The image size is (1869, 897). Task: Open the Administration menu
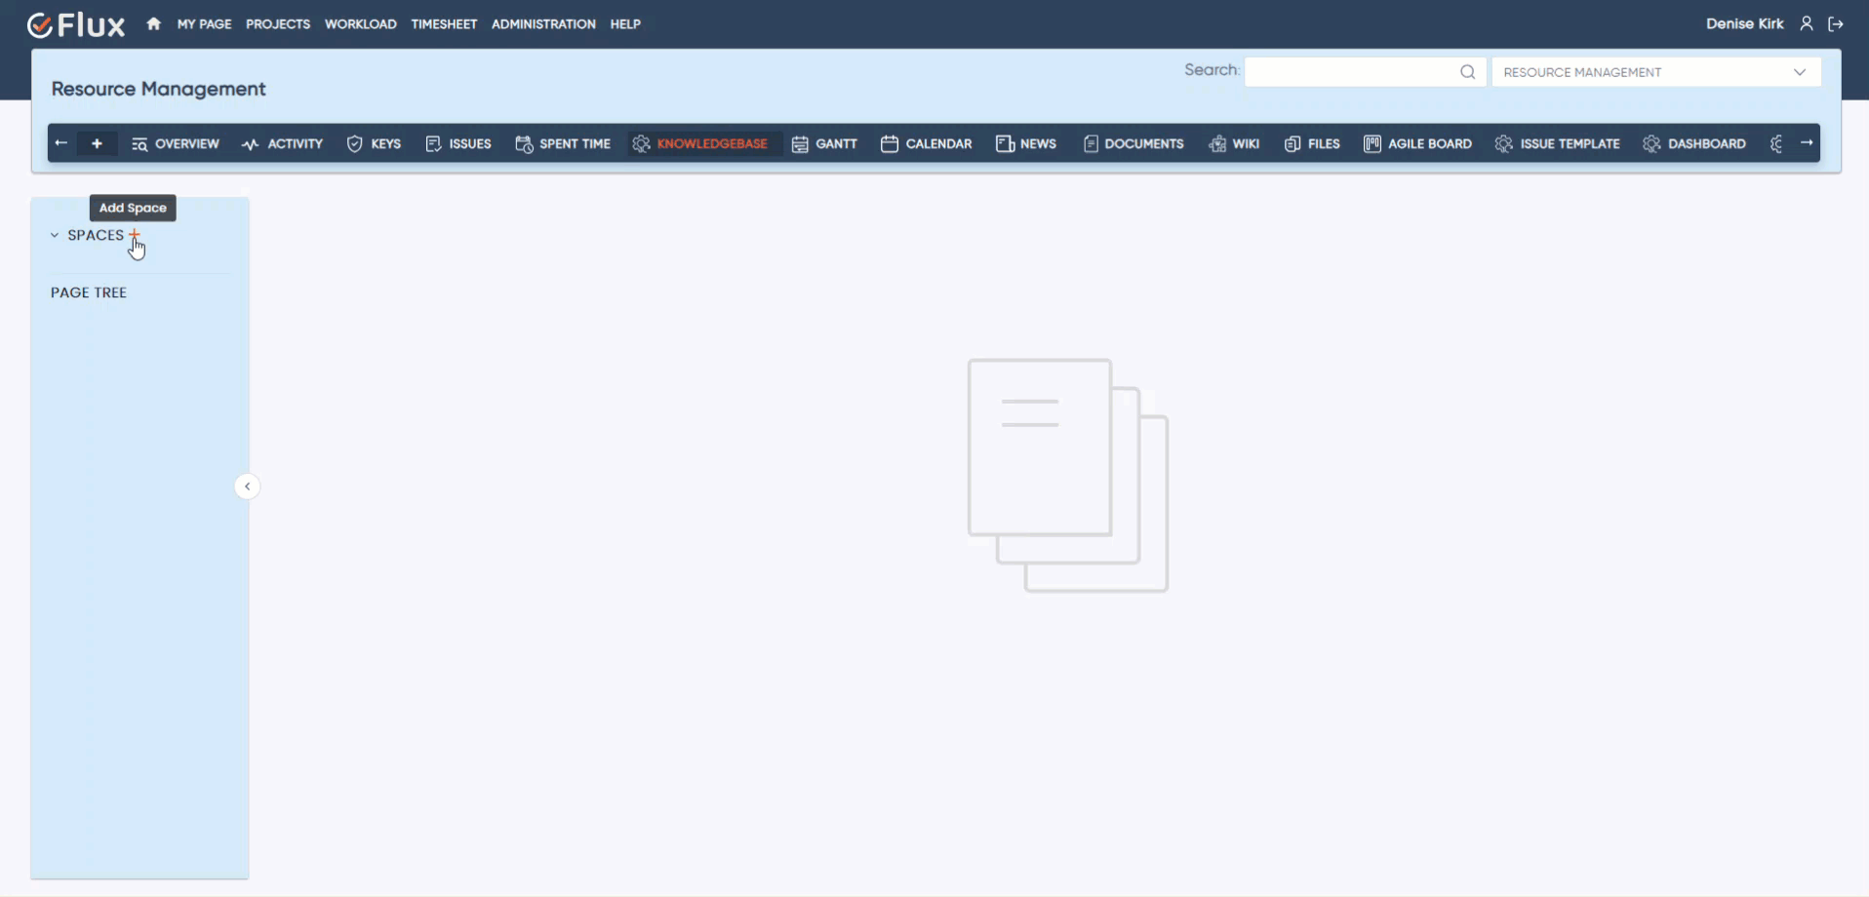tap(543, 23)
